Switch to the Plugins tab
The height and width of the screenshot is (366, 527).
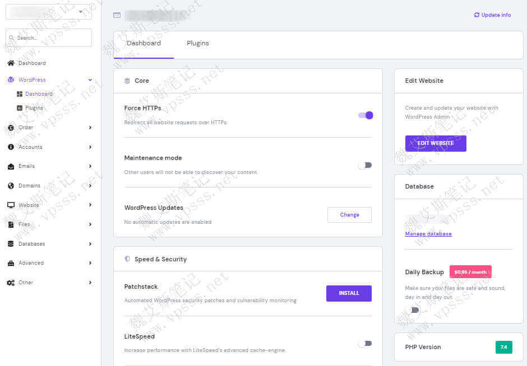pyautogui.click(x=198, y=43)
